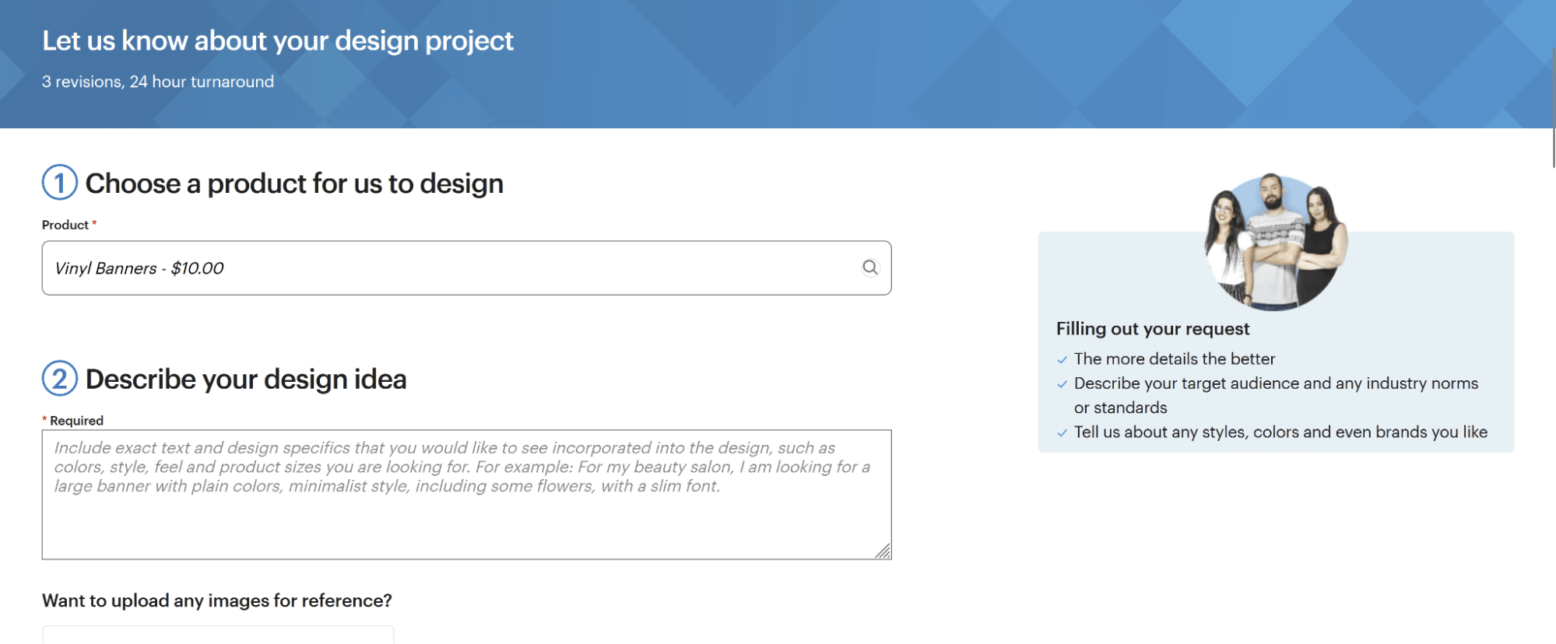Click the design team circular photo
The image size is (1556, 644).
pyautogui.click(x=1275, y=241)
